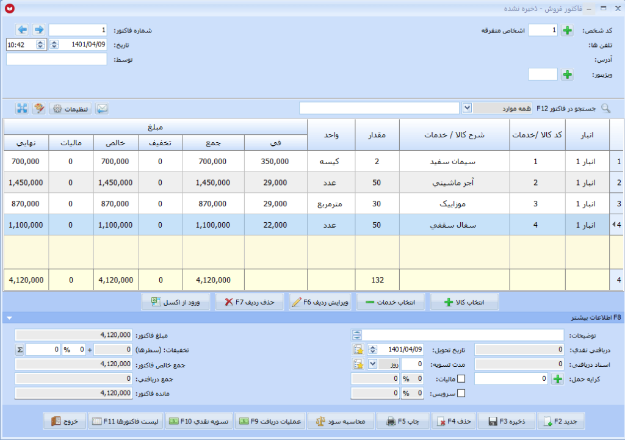Select the سیمان سفید row cell
Image resolution: width=625 pixels, height=440 pixels.
[x=454, y=161]
